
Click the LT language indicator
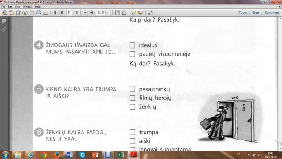[x=238, y=155]
